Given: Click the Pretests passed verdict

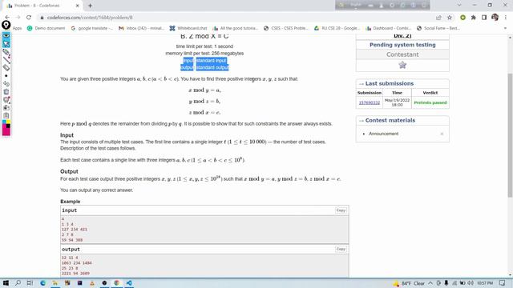Looking at the screenshot, I should coord(430,102).
